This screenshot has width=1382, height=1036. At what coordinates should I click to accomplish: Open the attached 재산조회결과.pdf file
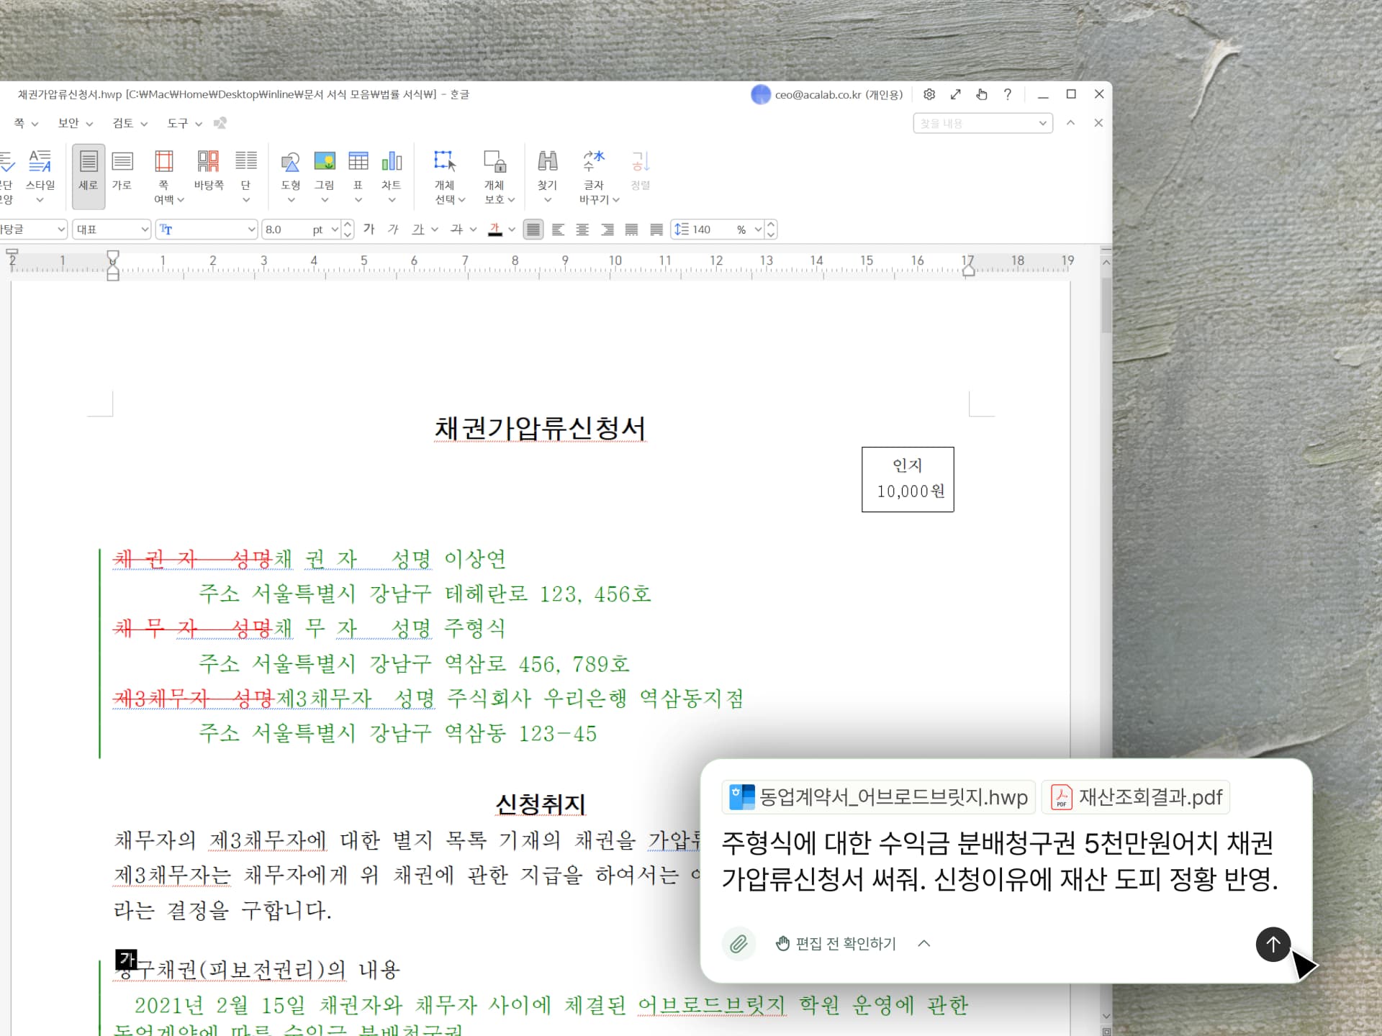point(1136,796)
